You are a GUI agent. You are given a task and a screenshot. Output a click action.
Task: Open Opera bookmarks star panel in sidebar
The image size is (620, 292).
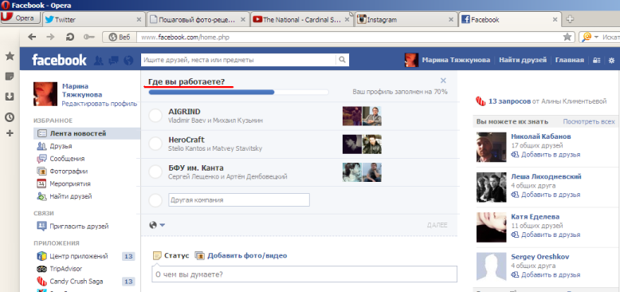(x=10, y=56)
